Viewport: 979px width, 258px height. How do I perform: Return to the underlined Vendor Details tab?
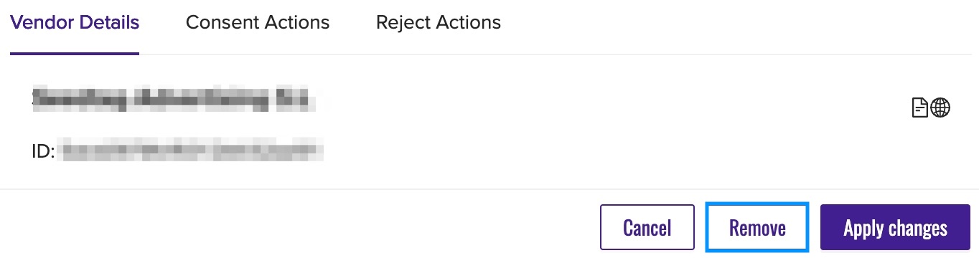point(75,23)
